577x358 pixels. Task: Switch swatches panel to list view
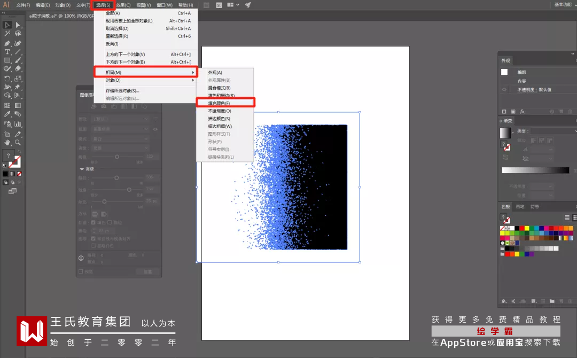pyautogui.click(x=567, y=218)
